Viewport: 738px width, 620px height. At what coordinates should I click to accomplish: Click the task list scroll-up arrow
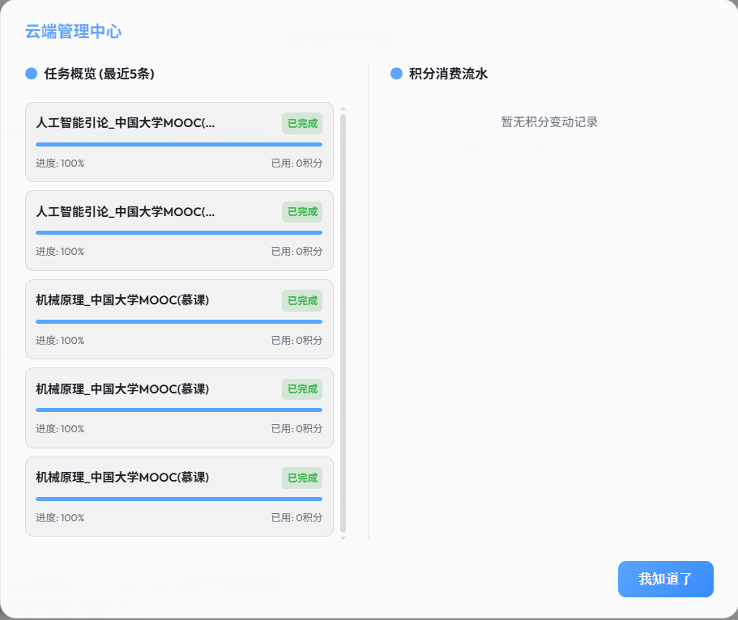click(343, 108)
